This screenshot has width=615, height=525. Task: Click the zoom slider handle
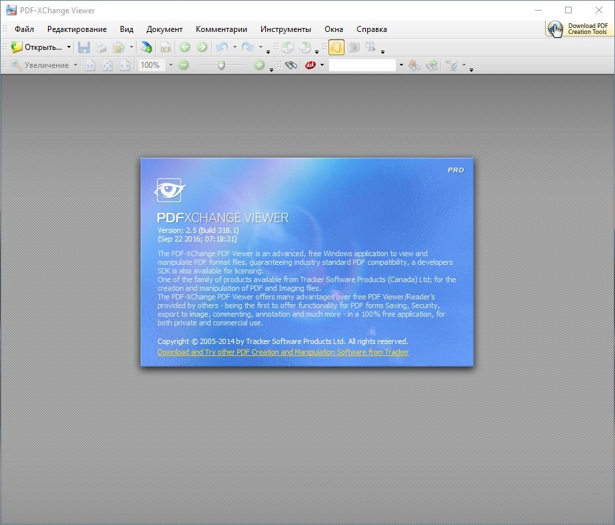pyautogui.click(x=221, y=65)
